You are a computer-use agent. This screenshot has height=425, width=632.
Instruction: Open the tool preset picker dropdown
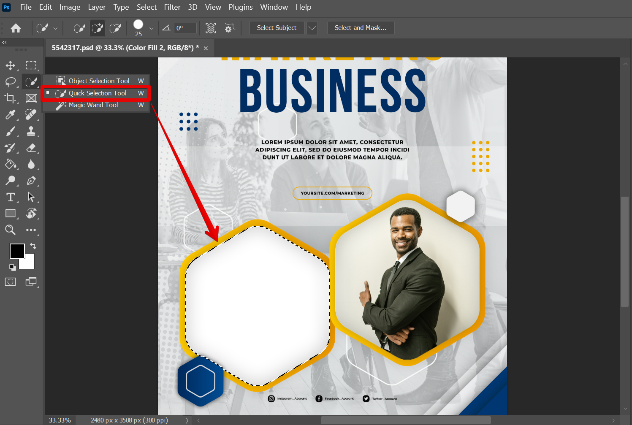[55, 28]
